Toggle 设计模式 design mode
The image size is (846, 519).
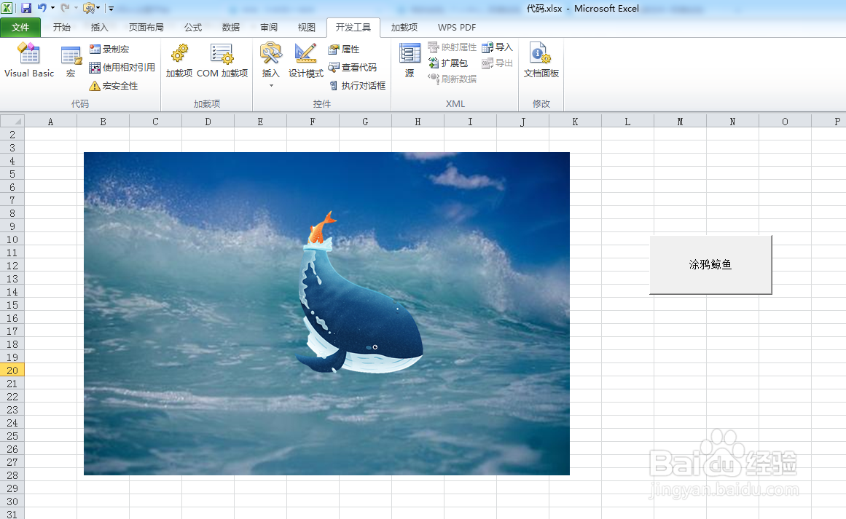(x=305, y=61)
